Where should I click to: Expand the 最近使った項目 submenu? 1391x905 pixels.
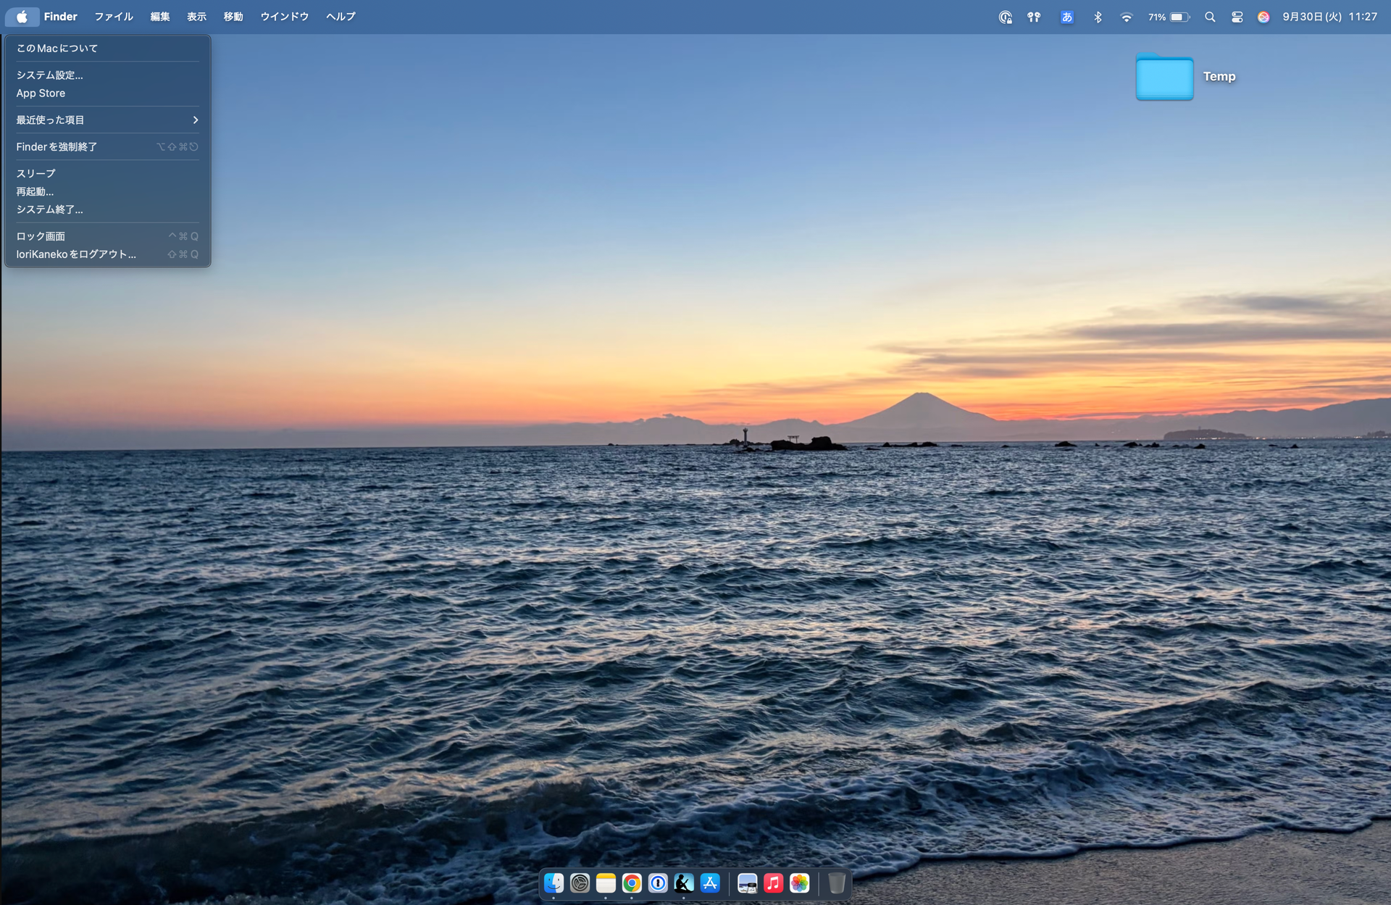pyautogui.click(x=107, y=120)
